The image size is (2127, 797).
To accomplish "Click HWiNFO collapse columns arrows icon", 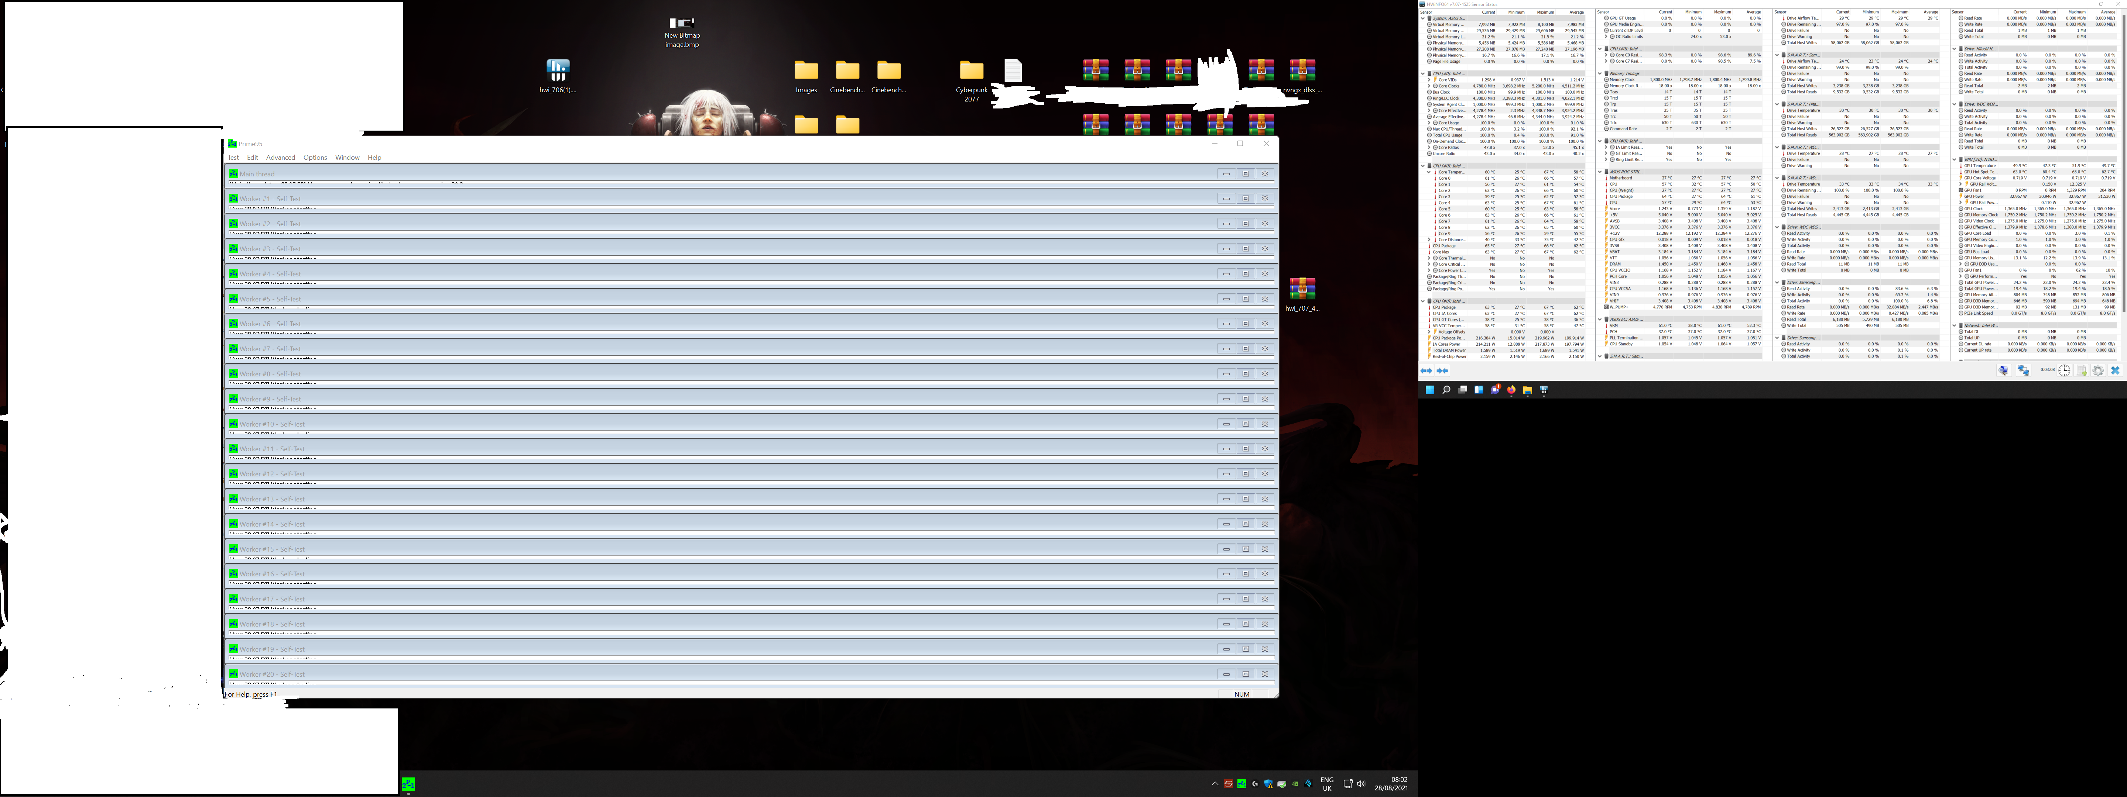I will pyautogui.click(x=1442, y=371).
